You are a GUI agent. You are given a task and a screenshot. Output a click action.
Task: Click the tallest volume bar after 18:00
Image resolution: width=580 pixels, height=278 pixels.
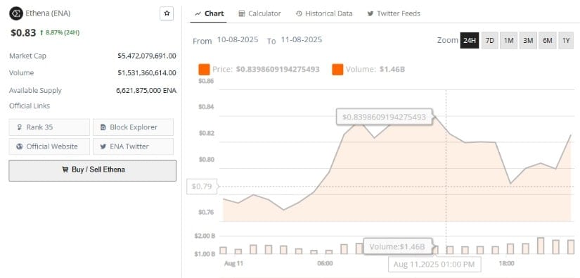[541, 246]
